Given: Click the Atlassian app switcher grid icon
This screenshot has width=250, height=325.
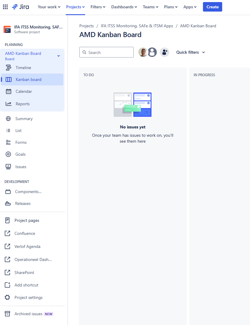Looking at the screenshot, I should click(x=5, y=7).
